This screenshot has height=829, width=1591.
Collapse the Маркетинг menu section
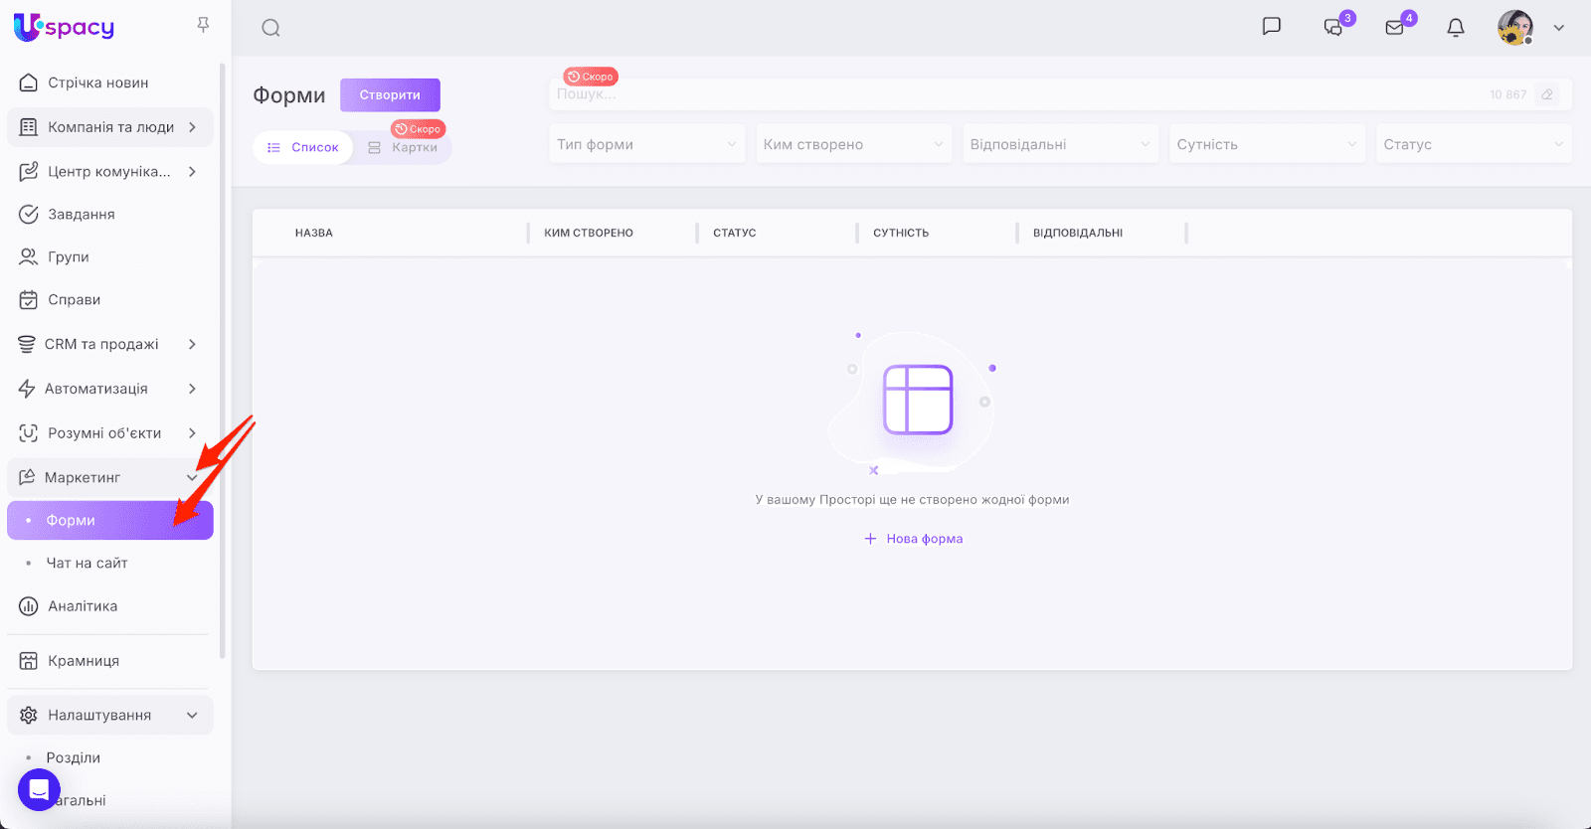click(192, 478)
